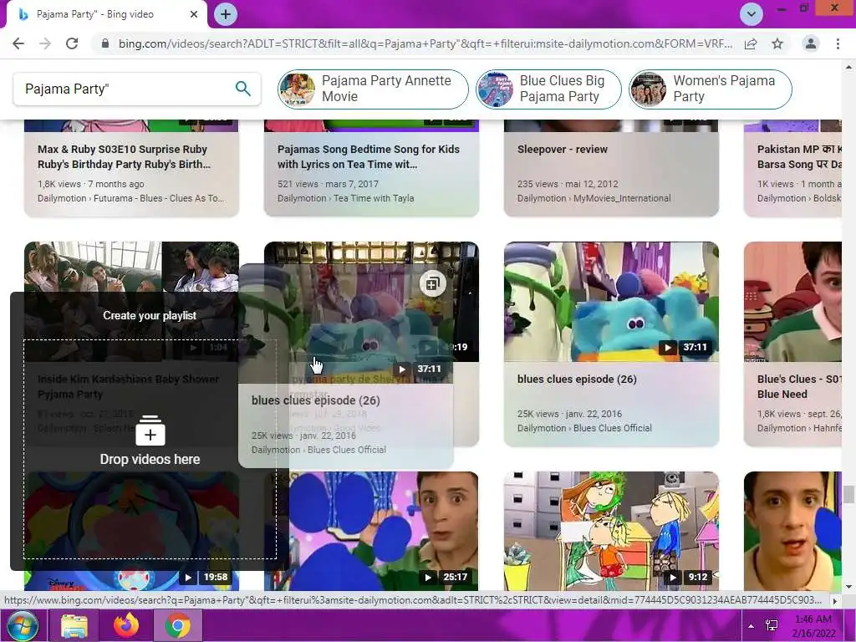The width and height of the screenshot is (856, 642).
Task: Reload the current page
Action: 72,43
